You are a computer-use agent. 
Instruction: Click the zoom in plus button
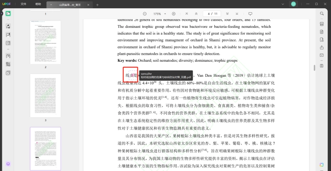click(x=174, y=14)
